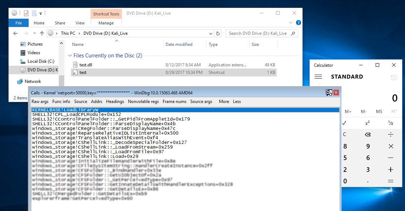Click the Calculator multiply key
Image resolution: width=405 pixels, height=211 pixels.
point(391,146)
